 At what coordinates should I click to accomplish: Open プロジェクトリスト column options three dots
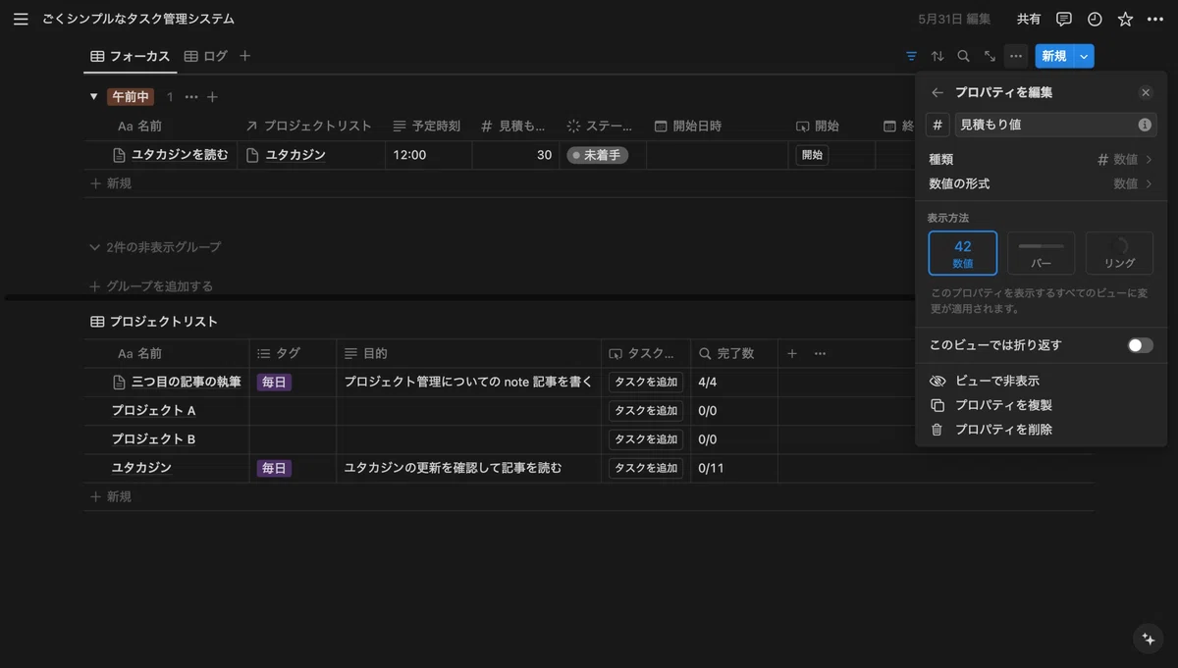coord(820,353)
